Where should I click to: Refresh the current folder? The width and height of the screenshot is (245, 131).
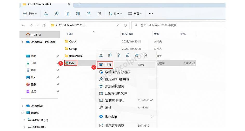pyautogui.click(x=125, y=25)
